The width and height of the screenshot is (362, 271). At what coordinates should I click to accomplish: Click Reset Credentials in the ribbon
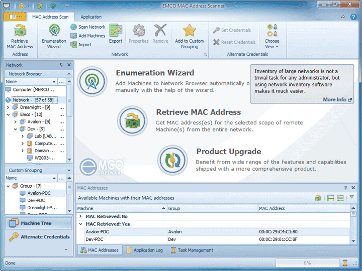coord(235,42)
